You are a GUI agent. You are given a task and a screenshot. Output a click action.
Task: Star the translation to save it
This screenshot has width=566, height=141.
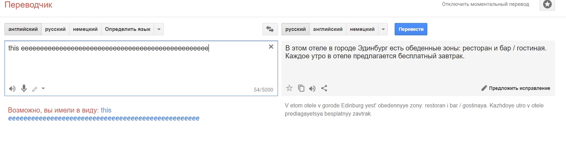[289, 88]
